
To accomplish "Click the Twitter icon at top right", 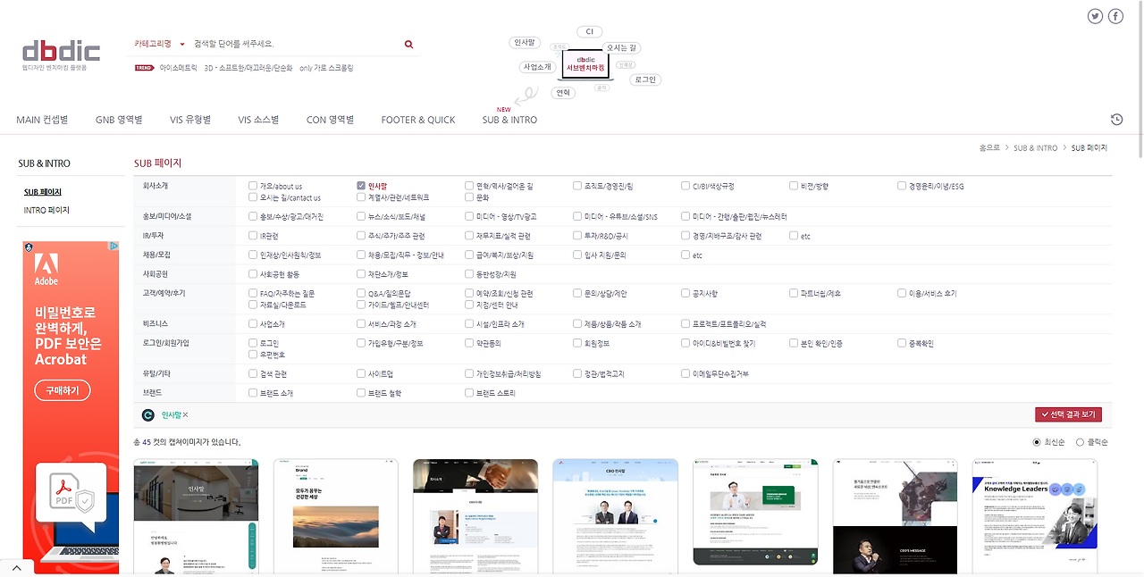I will pyautogui.click(x=1094, y=15).
